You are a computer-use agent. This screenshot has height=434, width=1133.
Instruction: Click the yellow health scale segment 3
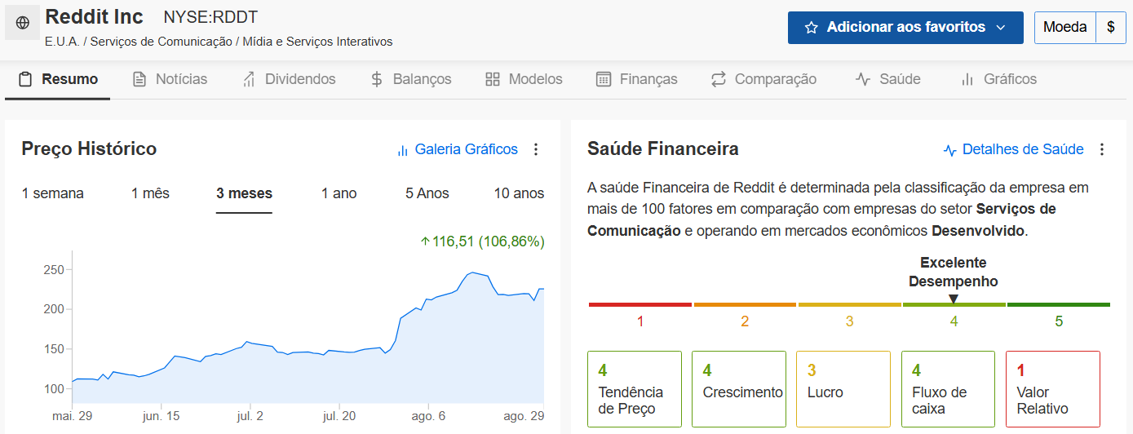pos(849,305)
